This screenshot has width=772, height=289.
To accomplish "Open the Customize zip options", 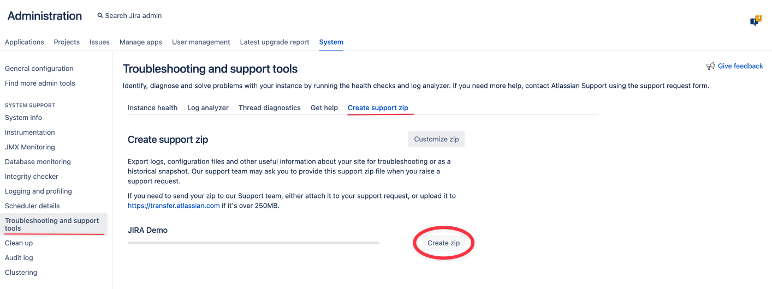I will tap(436, 139).
